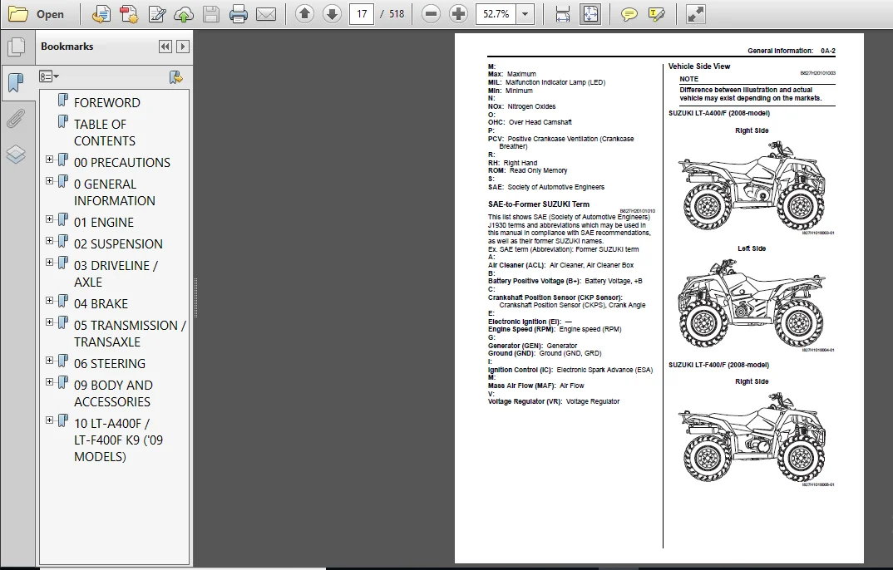This screenshot has height=570, width=893.
Task: Expand the 00 PRECAUTIONS bookmark
Action: [x=50, y=160]
